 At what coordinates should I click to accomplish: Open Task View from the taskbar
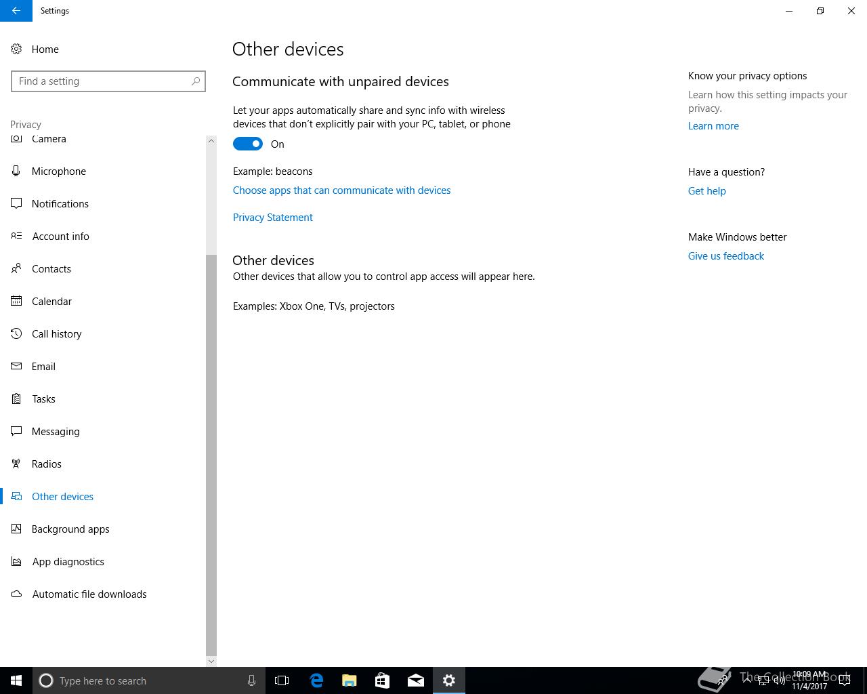point(282,680)
